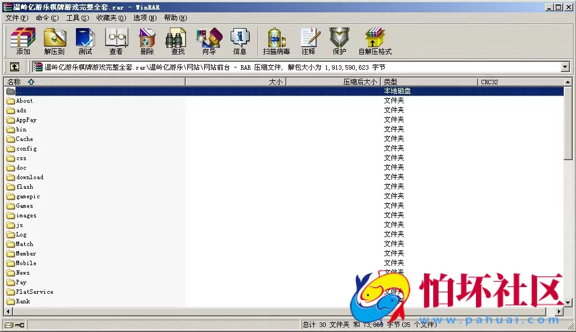Click the Extract To (解压到) icon
576x332 pixels.
click(x=54, y=42)
